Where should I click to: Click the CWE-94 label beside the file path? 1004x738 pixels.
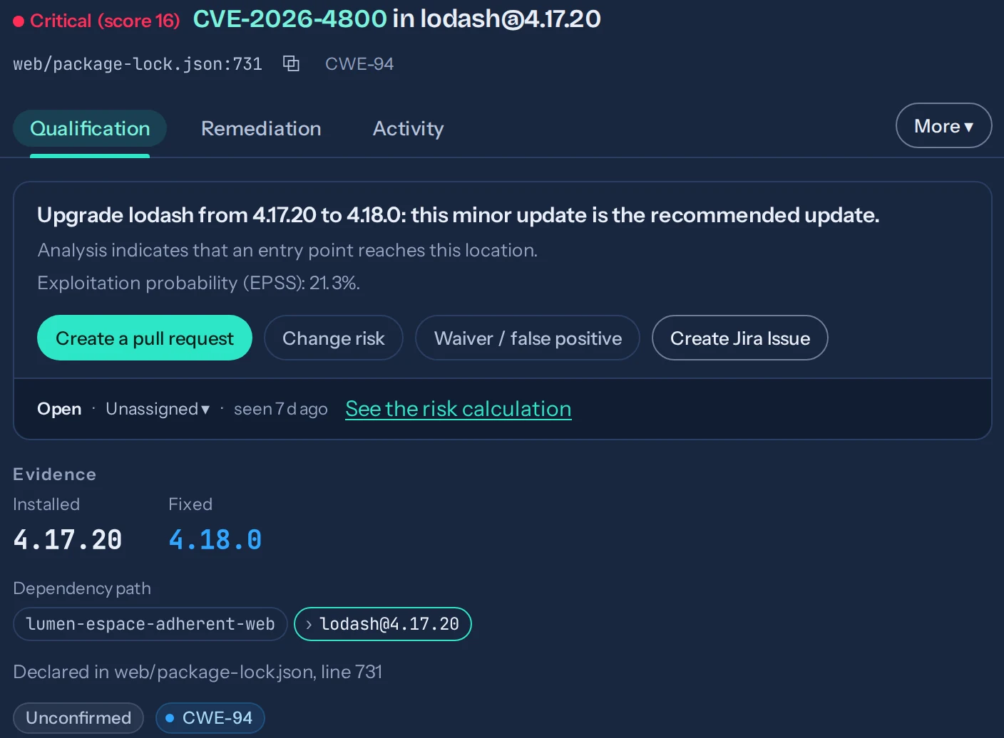[359, 63]
